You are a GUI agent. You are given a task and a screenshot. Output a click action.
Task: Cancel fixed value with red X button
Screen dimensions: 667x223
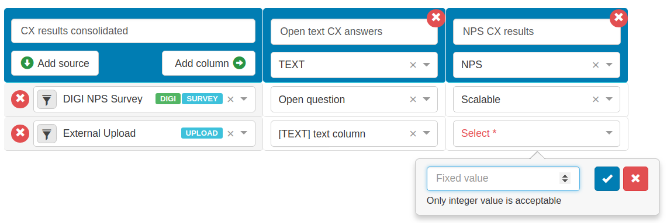click(635, 179)
